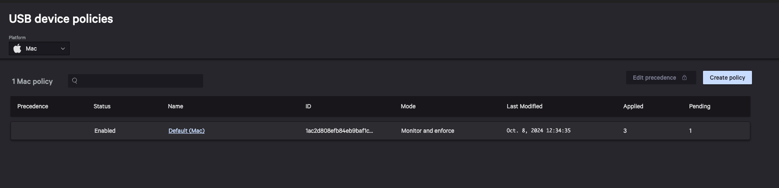Focus the policy search input field
The image size is (779, 188).
click(x=139, y=81)
